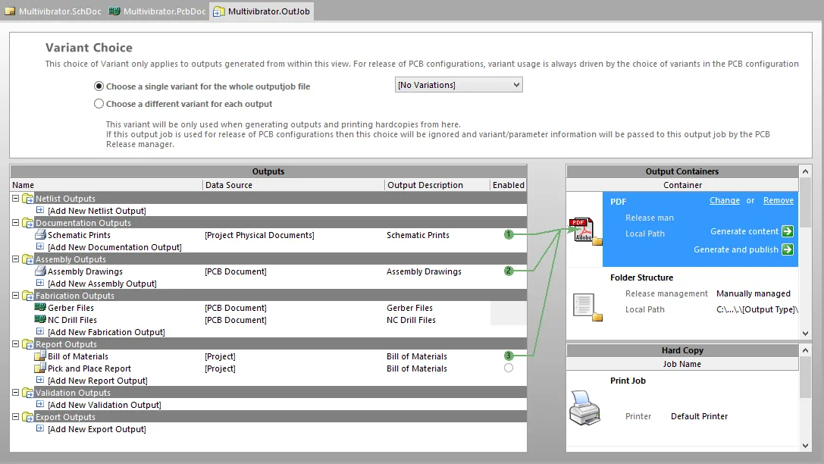Click the Folder Structure container icon

pos(587,307)
